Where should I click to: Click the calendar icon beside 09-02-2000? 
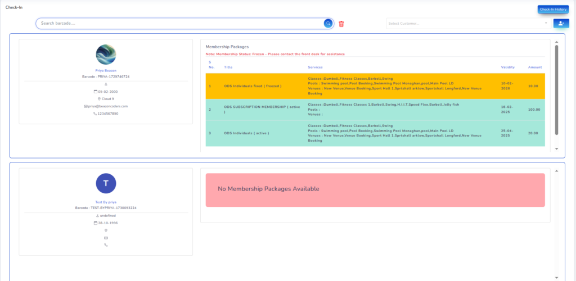(96, 92)
